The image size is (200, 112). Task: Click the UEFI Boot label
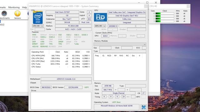pos(116,102)
